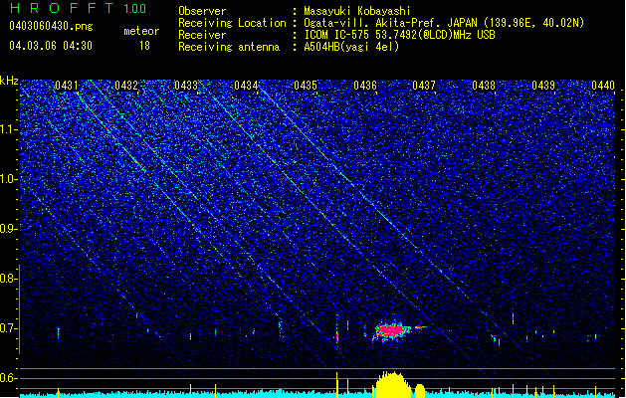Click the green 'meteor' label
Image resolution: width=626 pixels, height=398 pixels.
(x=141, y=31)
